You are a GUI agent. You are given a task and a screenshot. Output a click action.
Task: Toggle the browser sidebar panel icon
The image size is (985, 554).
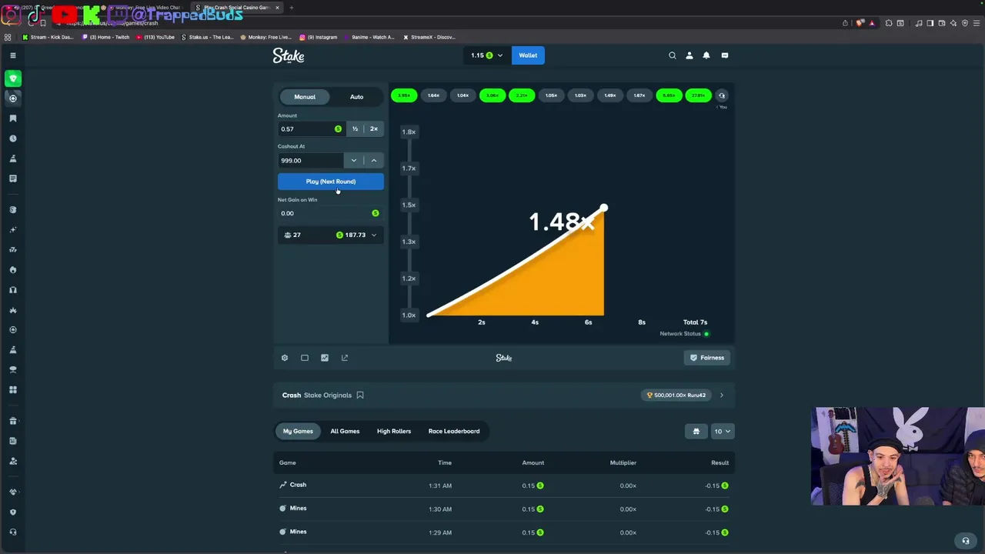point(930,23)
